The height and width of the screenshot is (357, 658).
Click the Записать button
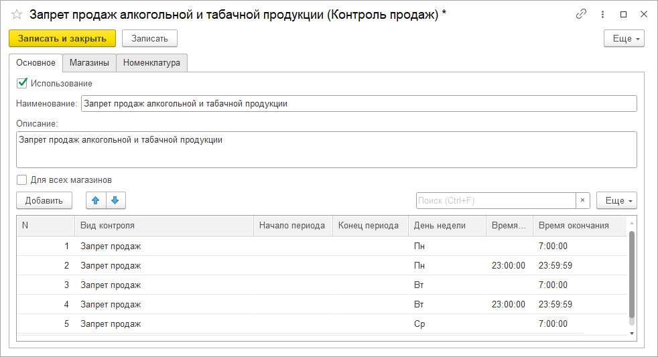149,39
